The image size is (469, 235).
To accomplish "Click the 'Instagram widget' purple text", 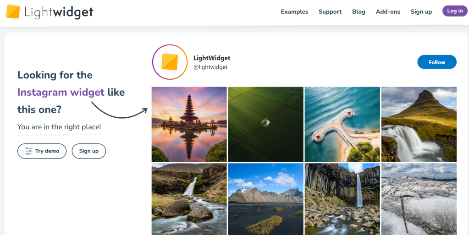I will coord(61,92).
